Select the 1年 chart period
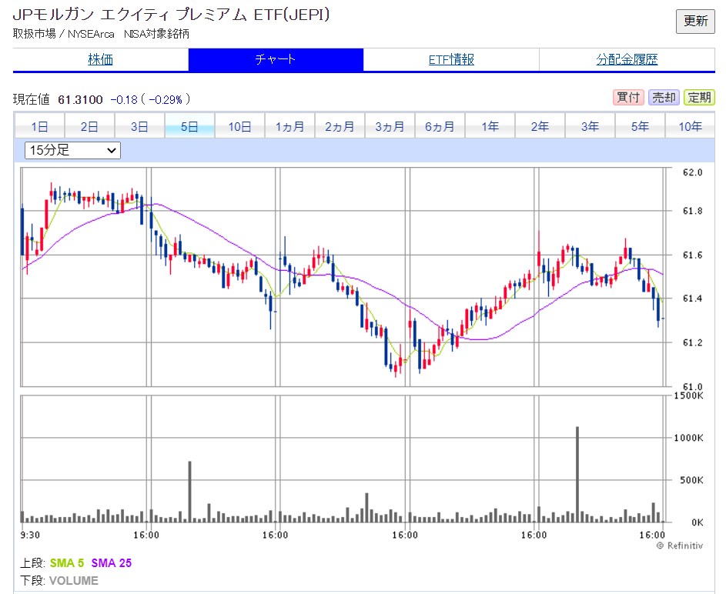The image size is (726, 594). pyautogui.click(x=490, y=126)
